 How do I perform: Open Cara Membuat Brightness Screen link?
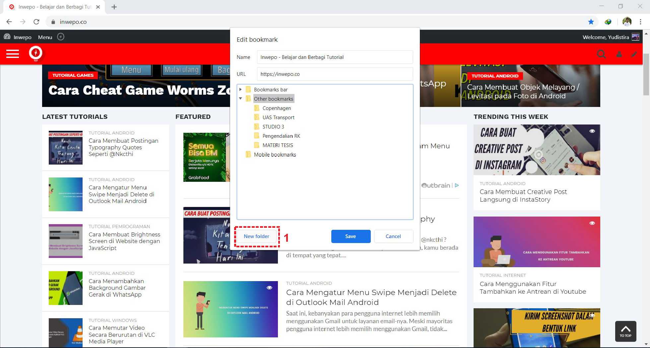pos(124,241)
